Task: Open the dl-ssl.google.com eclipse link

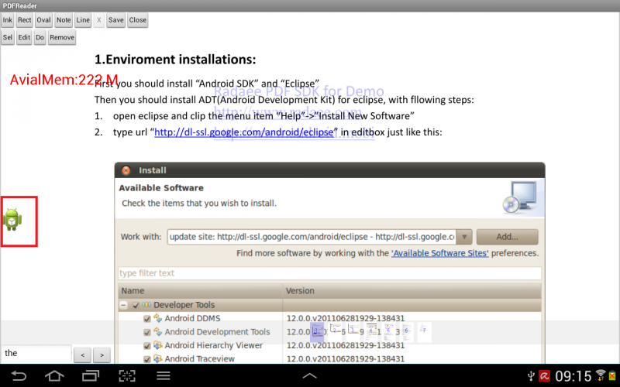Action: point(244,132)
